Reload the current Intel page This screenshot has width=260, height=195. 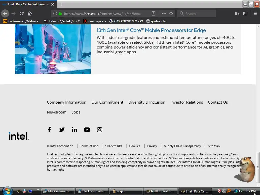click(x=22, y=14)
